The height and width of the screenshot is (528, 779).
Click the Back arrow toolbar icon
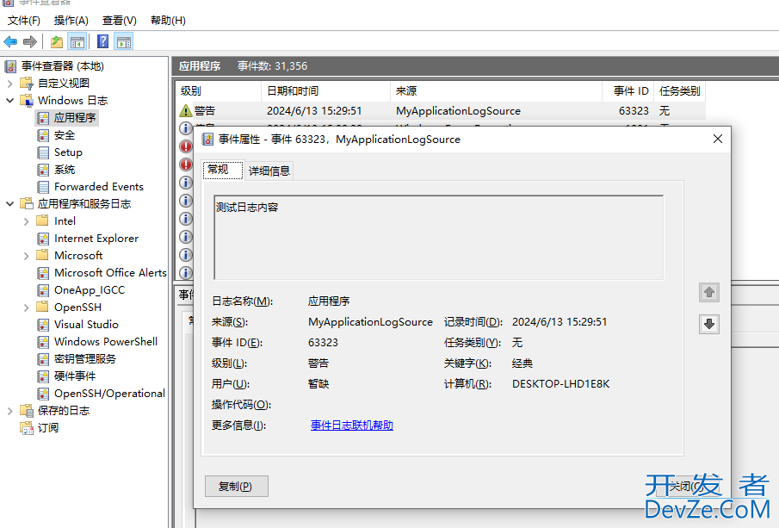[10, 41]
